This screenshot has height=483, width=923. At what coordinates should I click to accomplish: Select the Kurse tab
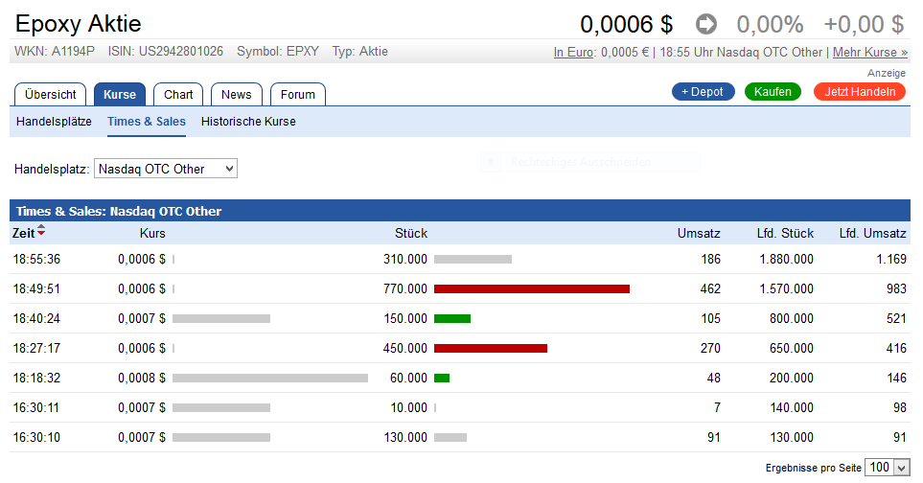click(120, 94)
